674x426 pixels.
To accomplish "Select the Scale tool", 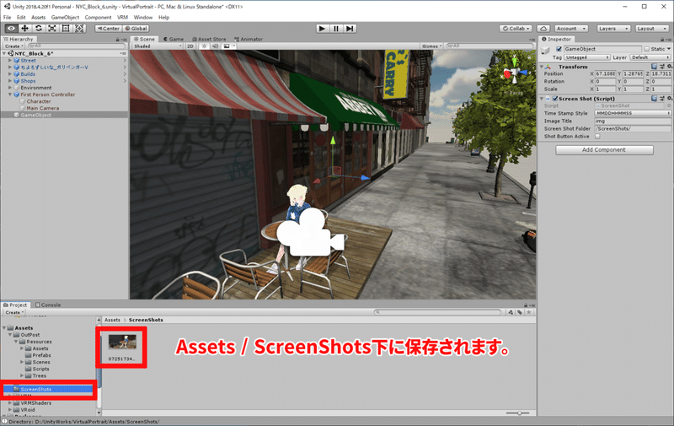I will 52,29.
